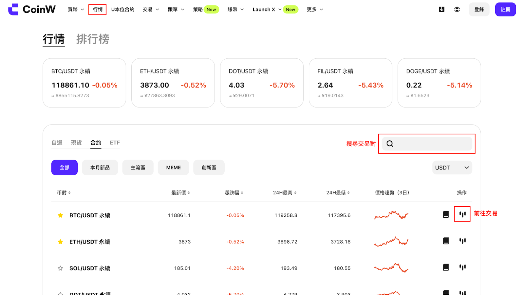Open the DOT/USDT 永續 summary card
The height and width of the screenshot is (295, 524).
[x=262, y=83]
